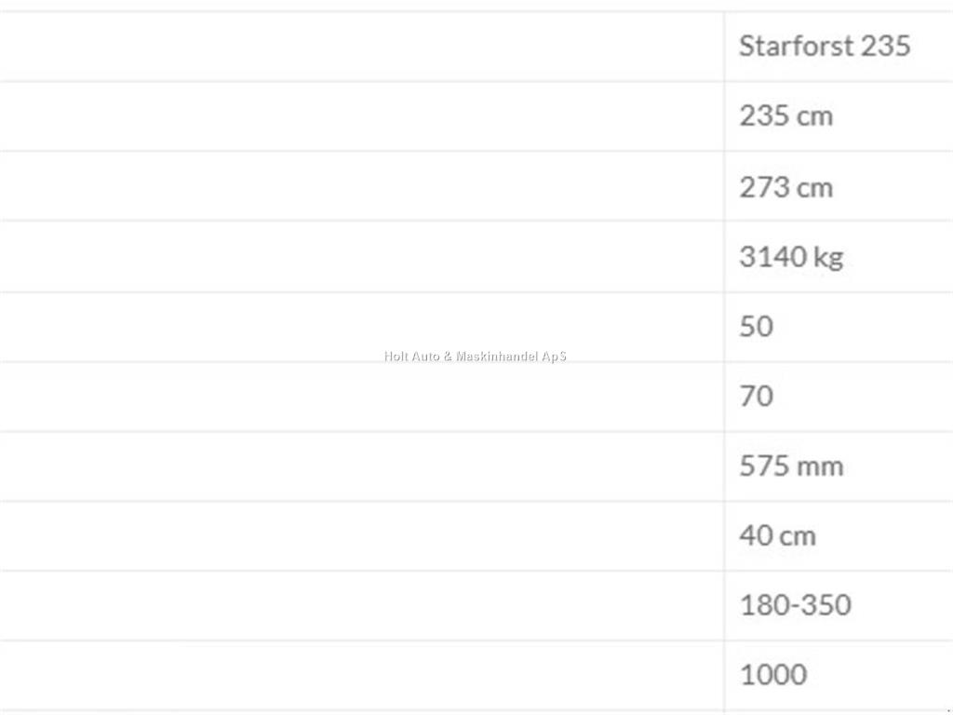Click empty label cell beside 235 cm
Screen dimensions: 953x715
tap(362, 116)
